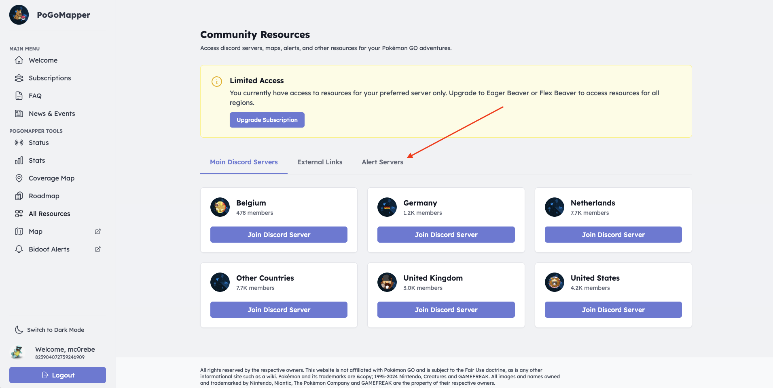Click the Subscriptions people icon
The height and width of the screenshot is (388, 773).
coord(19,78)
